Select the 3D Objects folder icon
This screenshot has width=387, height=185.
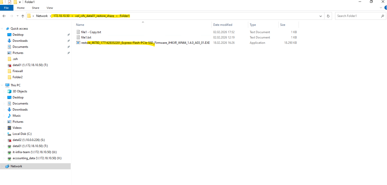click(9, 91)
